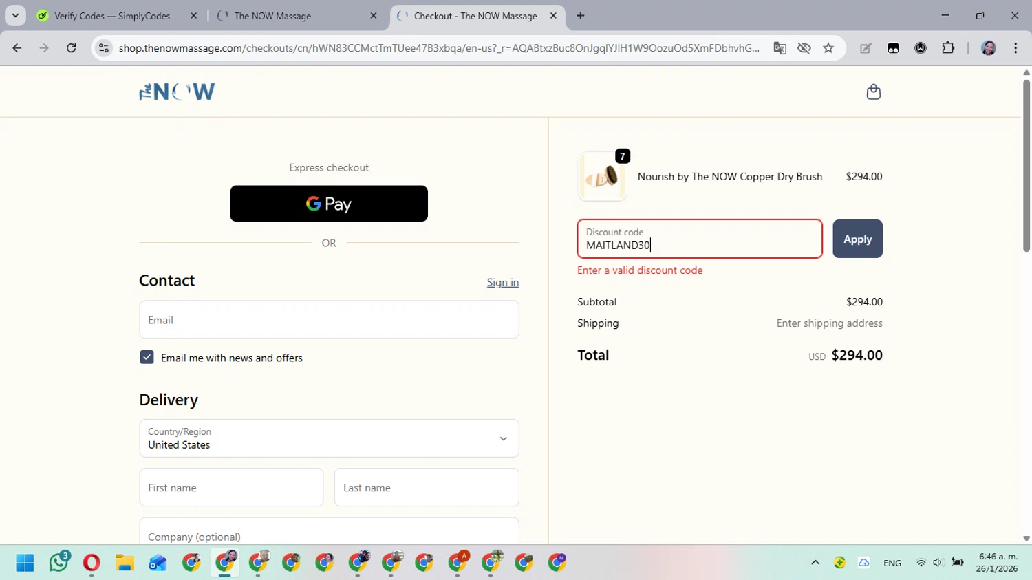This screenshot has width=1032, height=580.
Task: Open a new browser tab
Action: pyautogui.click(x=581, y=16)
